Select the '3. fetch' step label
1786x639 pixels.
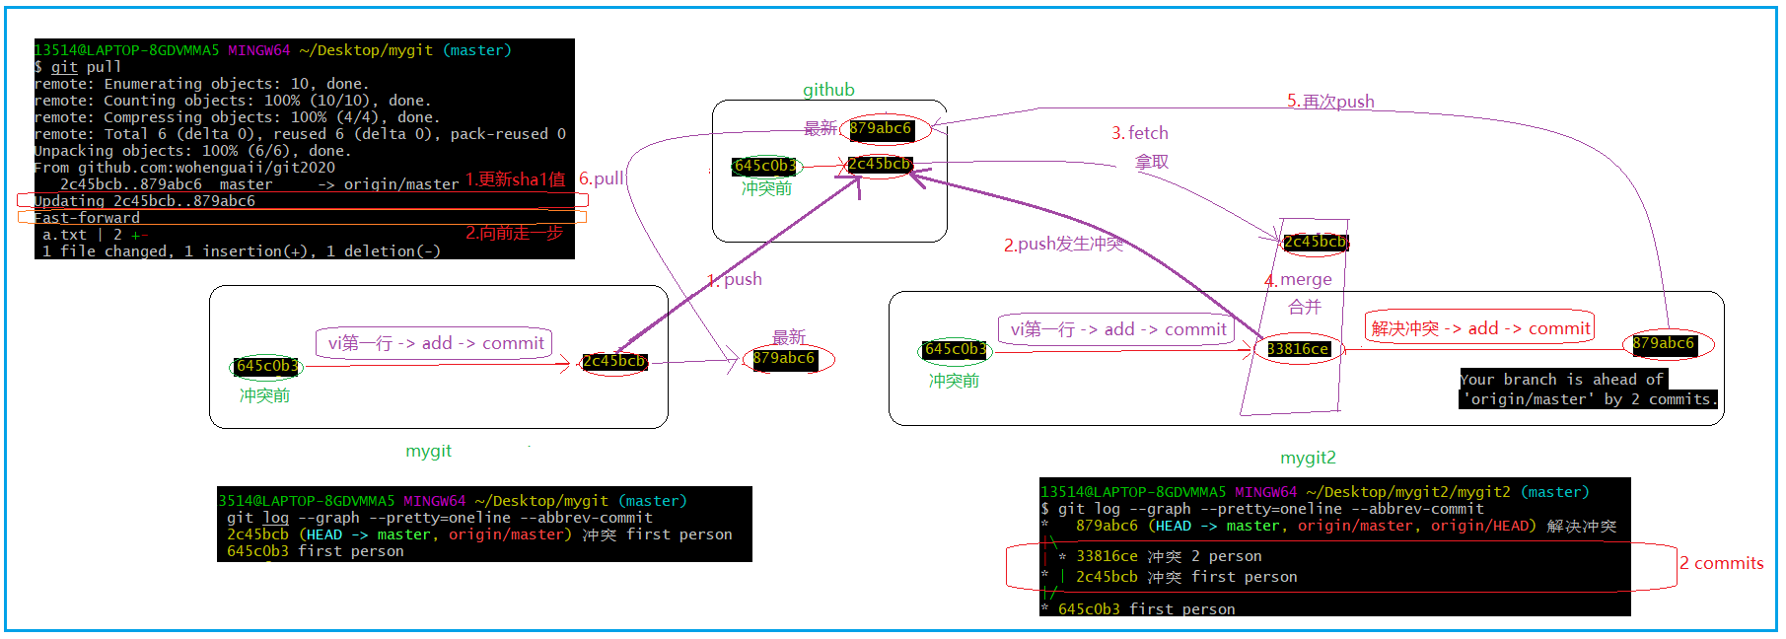(x=1139, y=133)
